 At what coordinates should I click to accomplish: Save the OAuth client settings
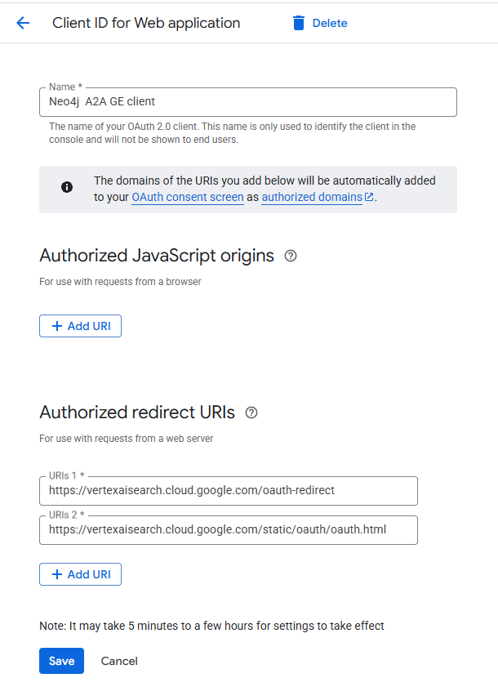point(61,661)
